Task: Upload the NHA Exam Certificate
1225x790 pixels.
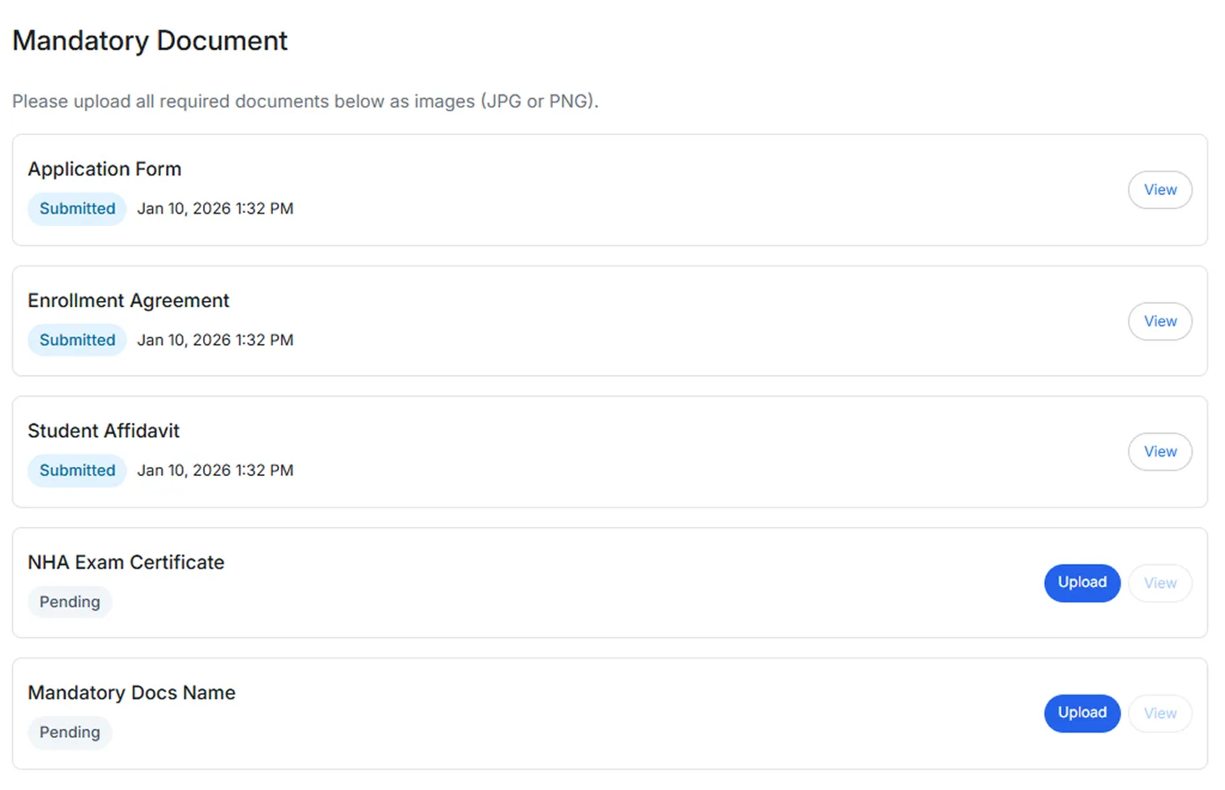Action: 1082,583
